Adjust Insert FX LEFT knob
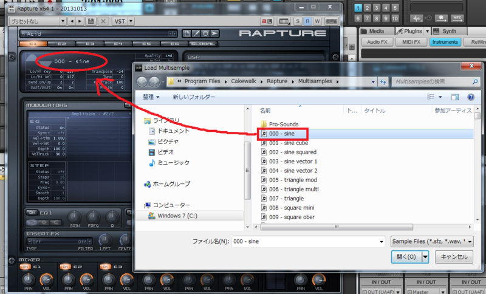 pyautogui.click(x=105, y=240)
